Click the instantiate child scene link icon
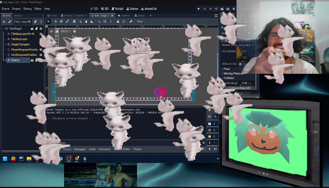This screenshot has height=188, width=329. click(x=10, y=22)
